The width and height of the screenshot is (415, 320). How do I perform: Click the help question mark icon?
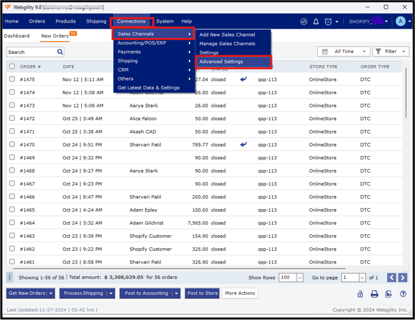click(402, 293)
